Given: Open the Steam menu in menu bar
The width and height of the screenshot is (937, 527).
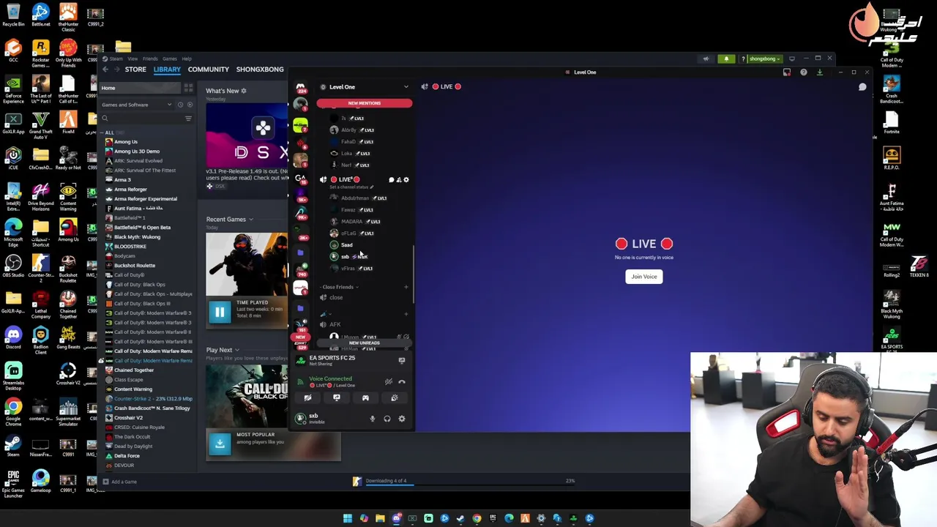Looking at the screenshot, I should 115,59.
